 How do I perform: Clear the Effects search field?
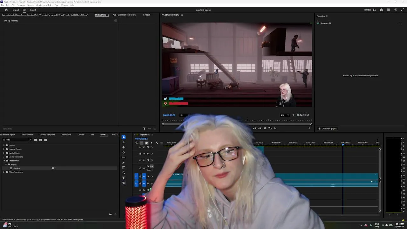[31, 140]
